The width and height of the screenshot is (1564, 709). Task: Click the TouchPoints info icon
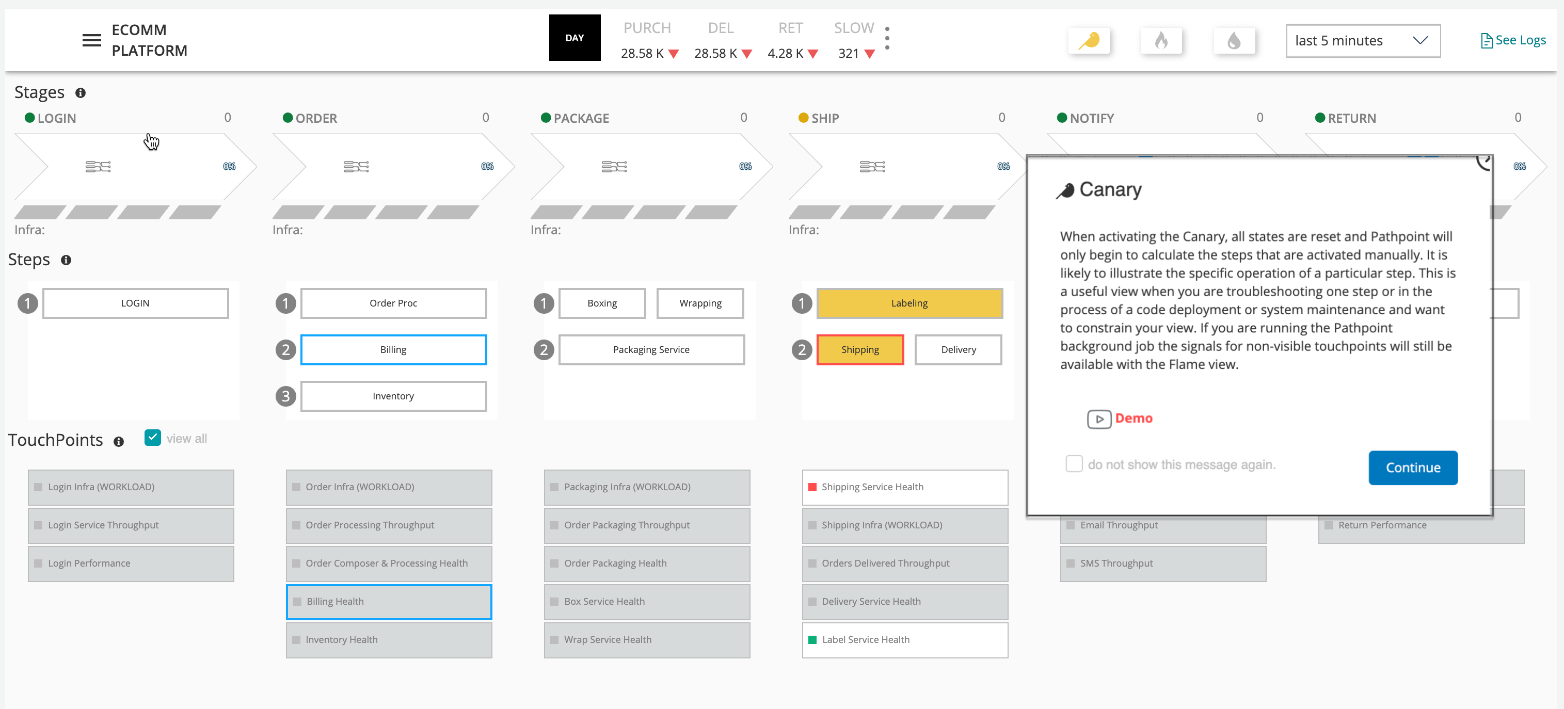(119, 441)
